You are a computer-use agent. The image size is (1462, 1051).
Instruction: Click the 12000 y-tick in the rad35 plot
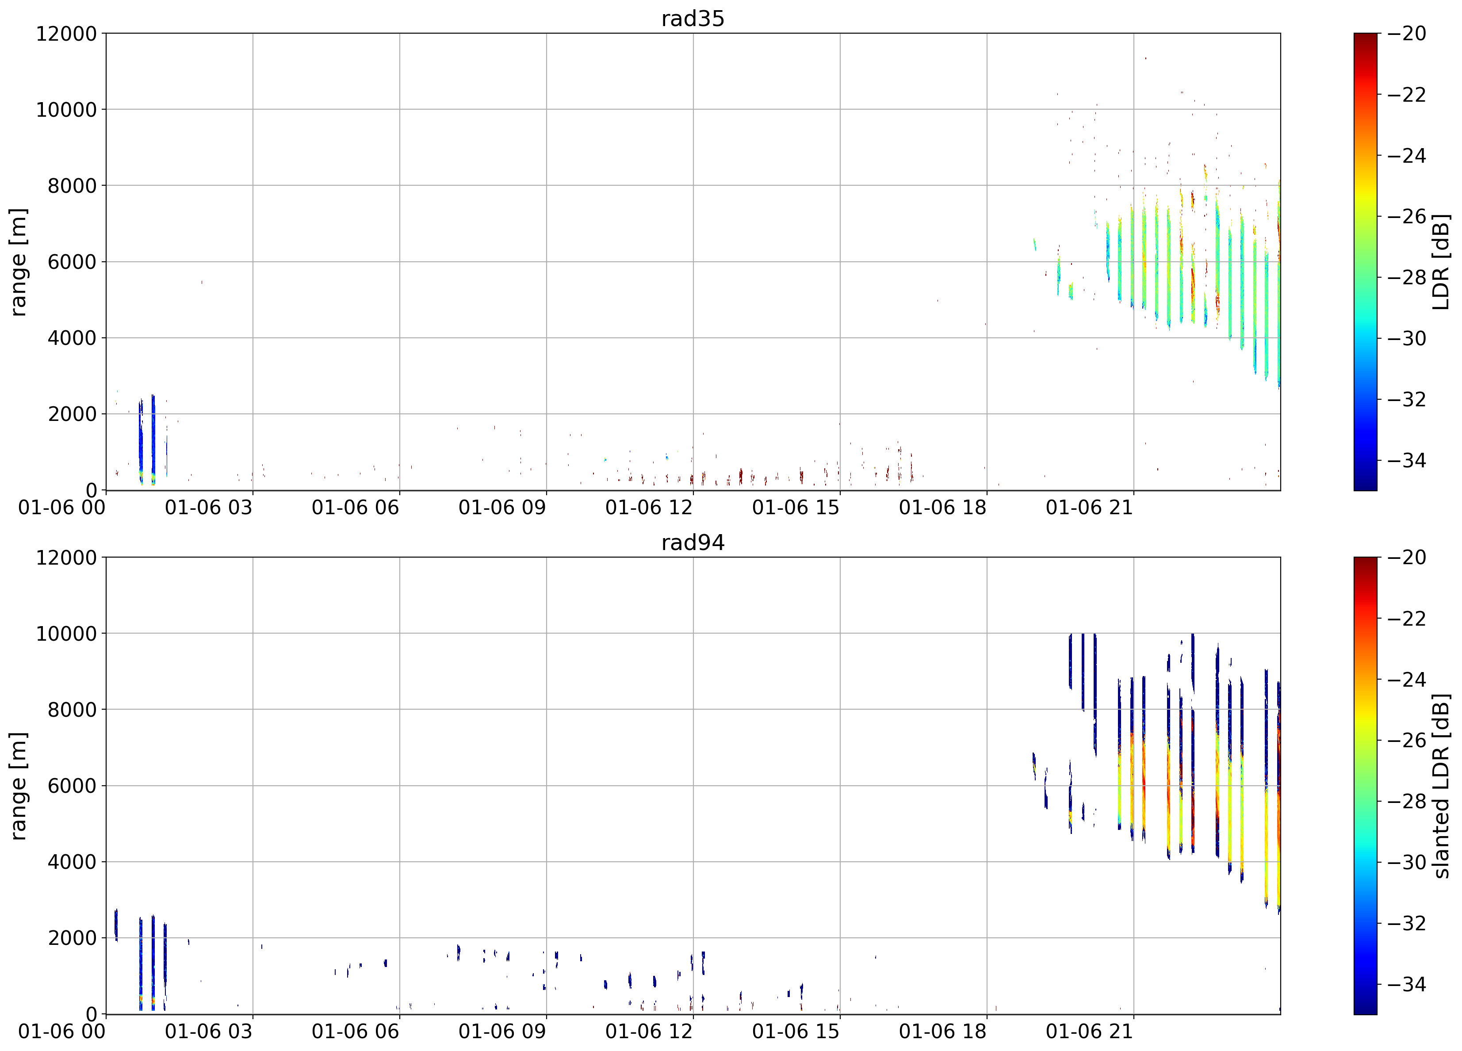pos(66,34)
